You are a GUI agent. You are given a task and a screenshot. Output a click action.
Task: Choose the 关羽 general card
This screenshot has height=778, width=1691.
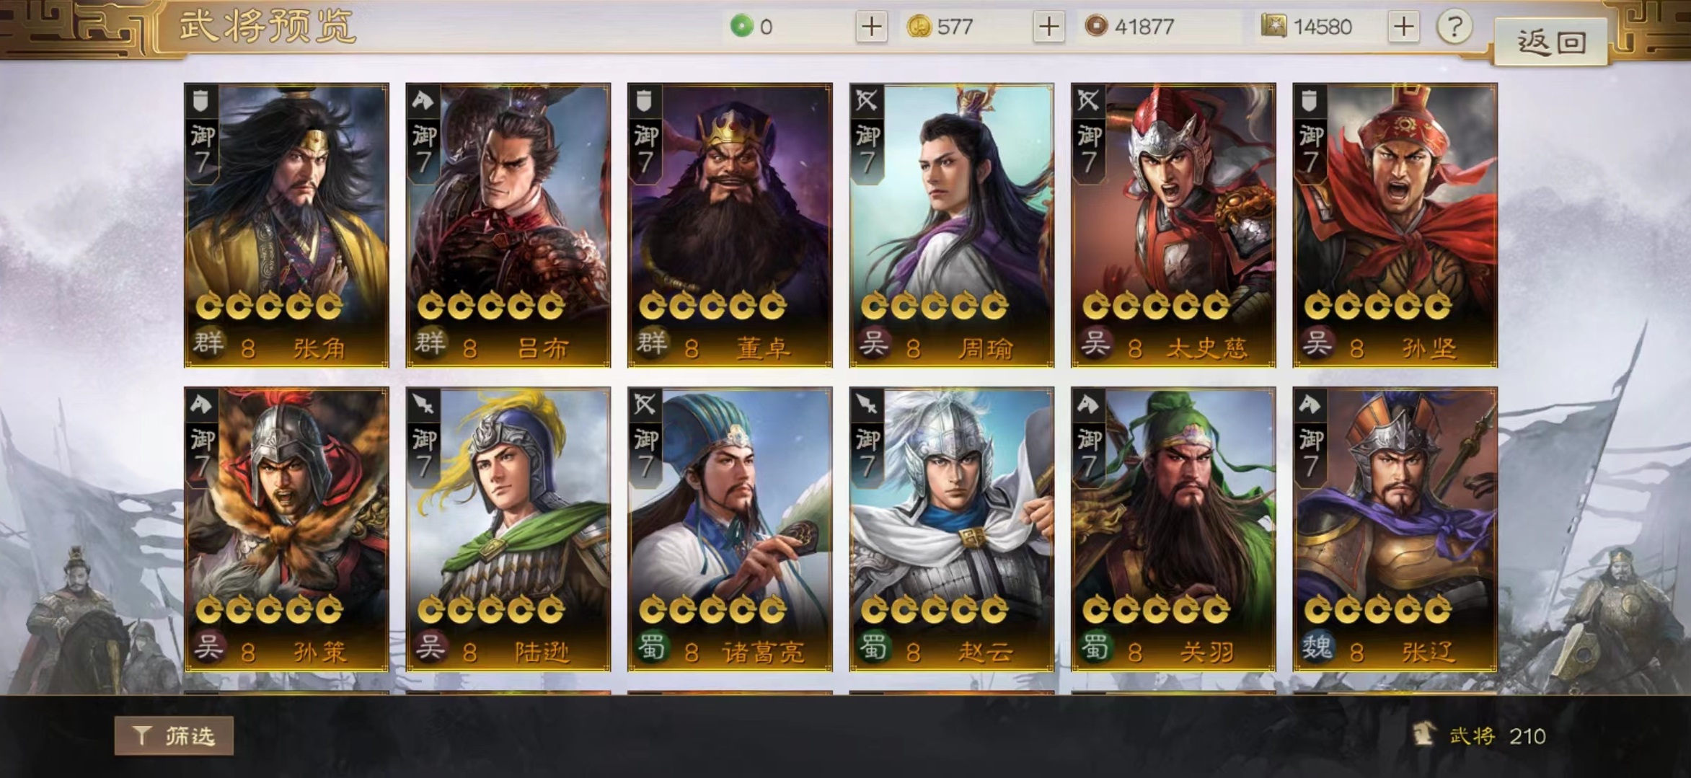point(1173,529)
